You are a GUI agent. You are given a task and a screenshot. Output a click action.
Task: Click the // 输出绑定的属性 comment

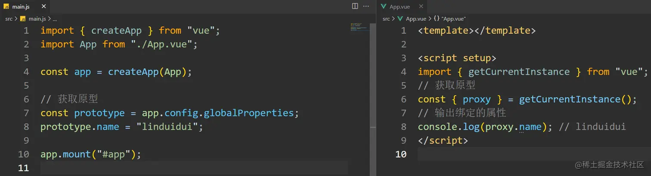462,113
